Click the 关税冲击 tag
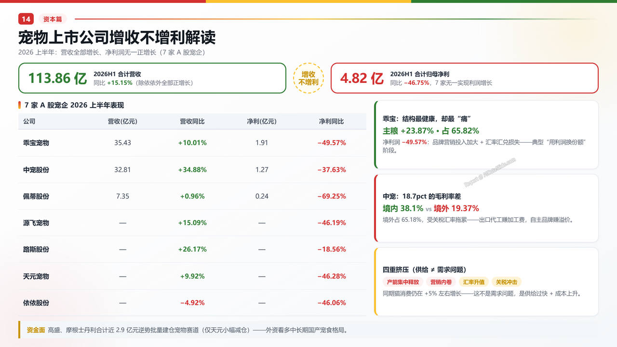 click(507, 282)
